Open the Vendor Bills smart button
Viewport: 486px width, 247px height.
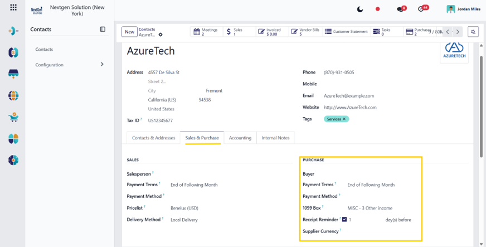[305, 32]
